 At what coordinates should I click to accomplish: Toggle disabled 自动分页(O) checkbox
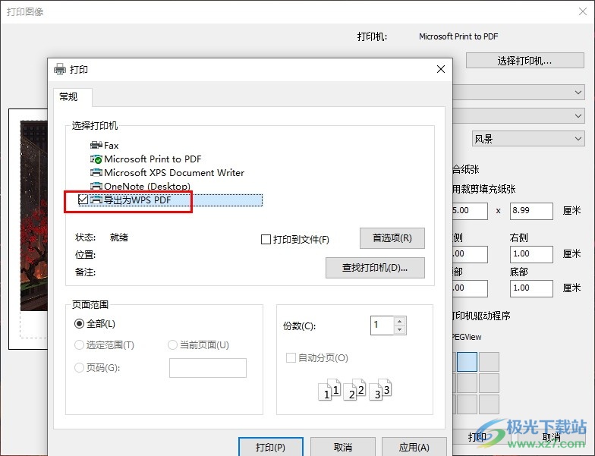(291, 358)
